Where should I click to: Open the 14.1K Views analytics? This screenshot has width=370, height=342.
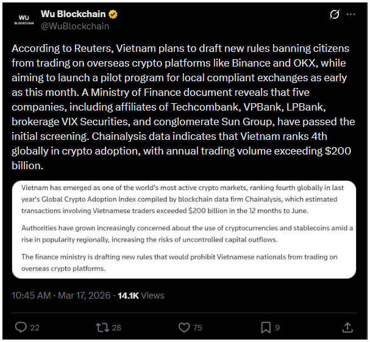[140, 296]
